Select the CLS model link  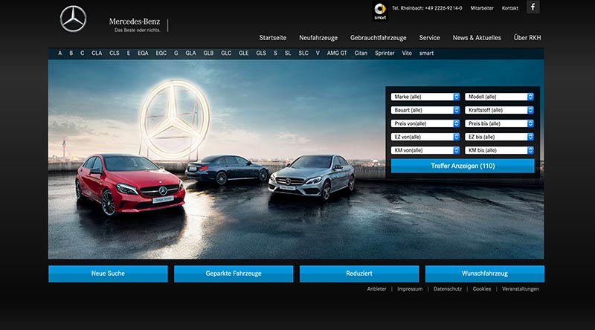coord(115,53)
